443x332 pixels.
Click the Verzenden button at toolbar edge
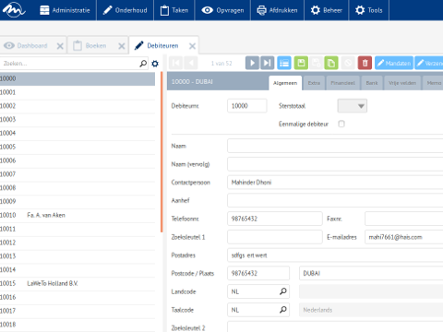click(x=429, y=63)
